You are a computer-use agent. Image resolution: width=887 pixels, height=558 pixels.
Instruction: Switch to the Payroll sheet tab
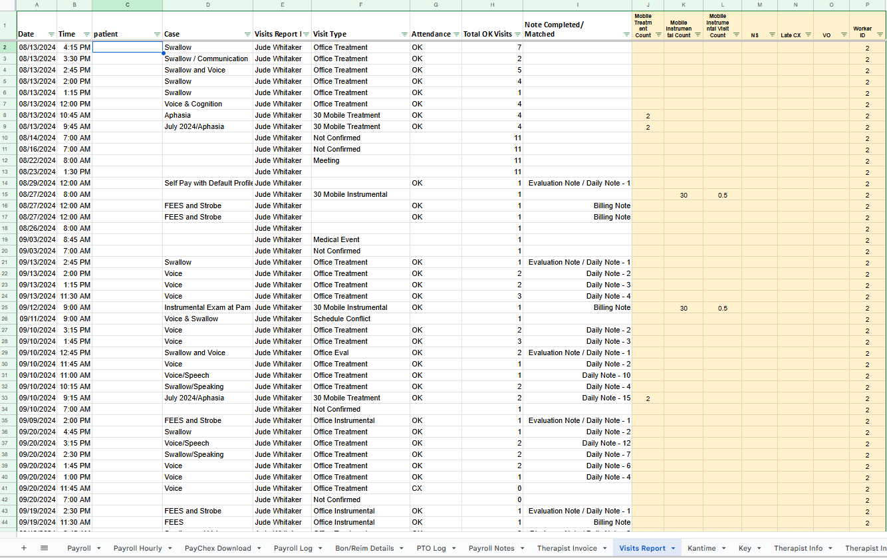point(78,549)
